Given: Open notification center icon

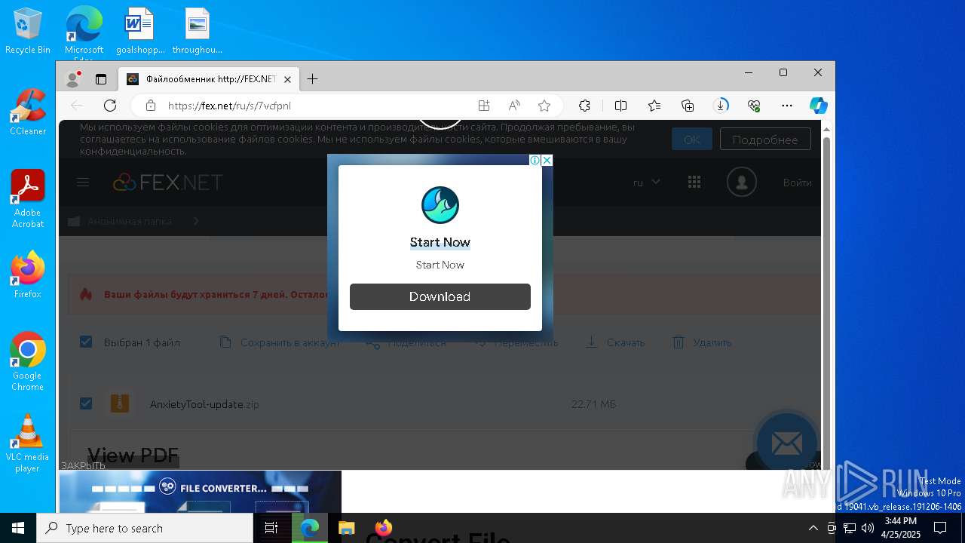Looking at the screenshot, I should (x=940, y=528).
